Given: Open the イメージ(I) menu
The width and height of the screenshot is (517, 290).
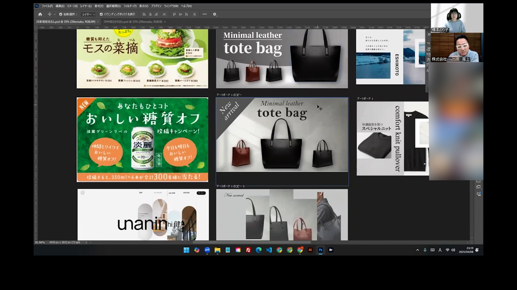Looking at the screenshot, I should (72, 6).
